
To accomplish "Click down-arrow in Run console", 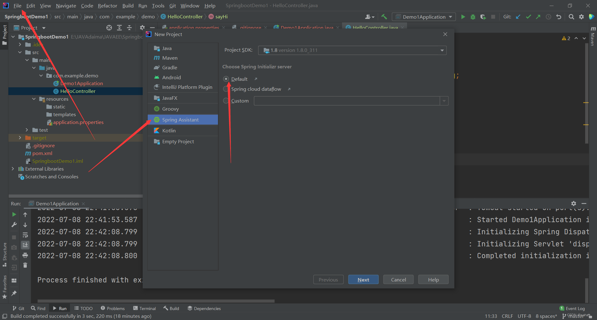I will pos(25,225).
